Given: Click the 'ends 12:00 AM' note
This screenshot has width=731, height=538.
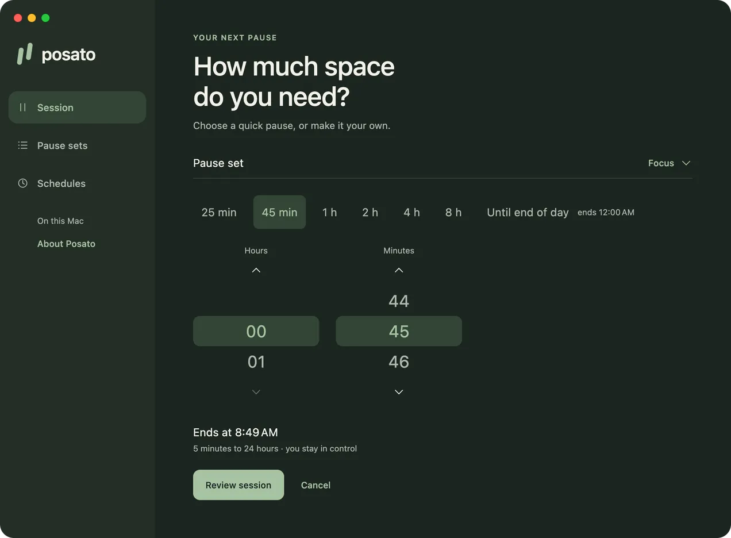Looking at the screenshot, I should (x=606, y=212).
